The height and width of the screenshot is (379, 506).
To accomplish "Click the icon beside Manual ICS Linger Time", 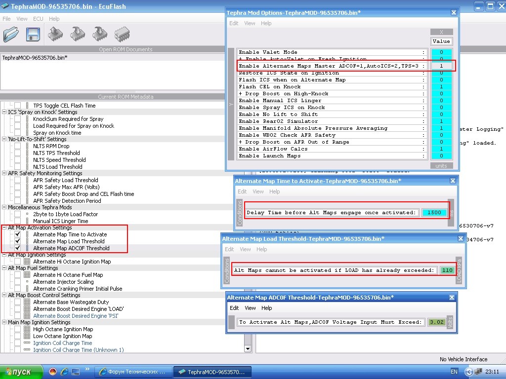I will point(27,221).
